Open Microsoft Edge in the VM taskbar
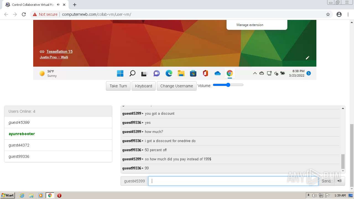Image resolution: width=354 pixels, height=199 pixels. pos(169,73)
